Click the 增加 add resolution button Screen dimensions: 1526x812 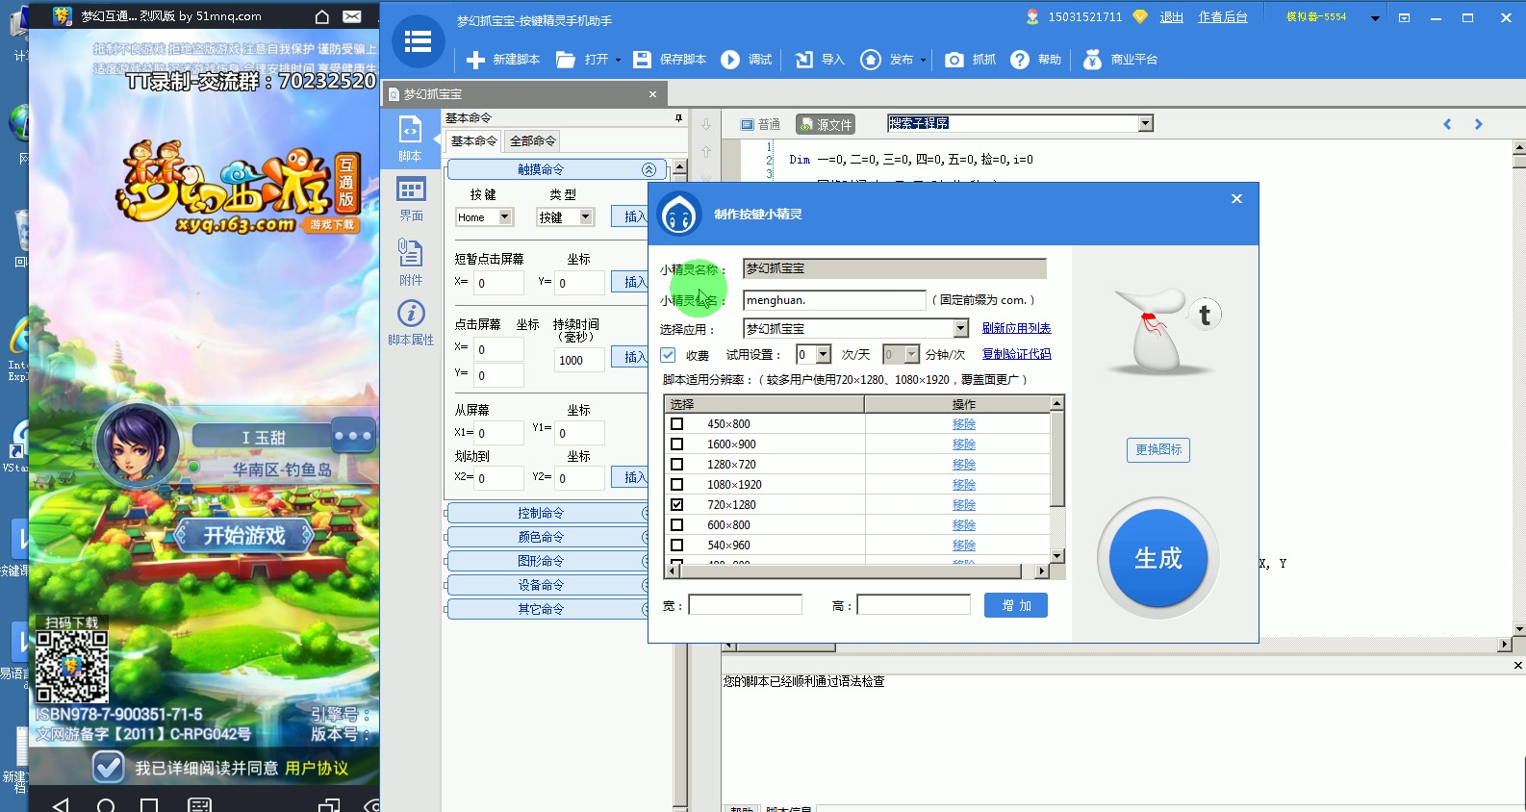(1016, 605)
